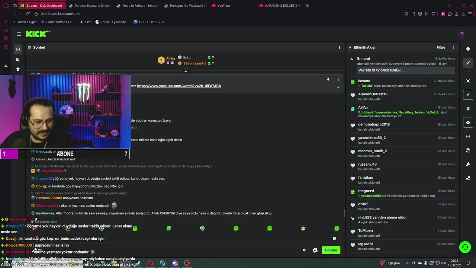Viewport: 476px width, 268px height.
Task: Open the camera icon in right sidebar
Action: [x=468, y=150]
